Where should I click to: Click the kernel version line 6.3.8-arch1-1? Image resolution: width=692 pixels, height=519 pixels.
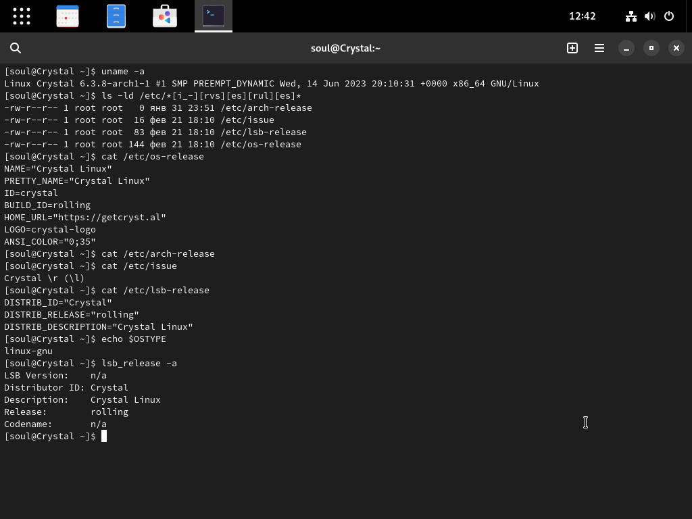[x=272, y=83]
